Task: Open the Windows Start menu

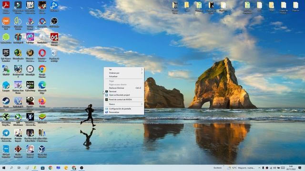Action: pos(3,168)
